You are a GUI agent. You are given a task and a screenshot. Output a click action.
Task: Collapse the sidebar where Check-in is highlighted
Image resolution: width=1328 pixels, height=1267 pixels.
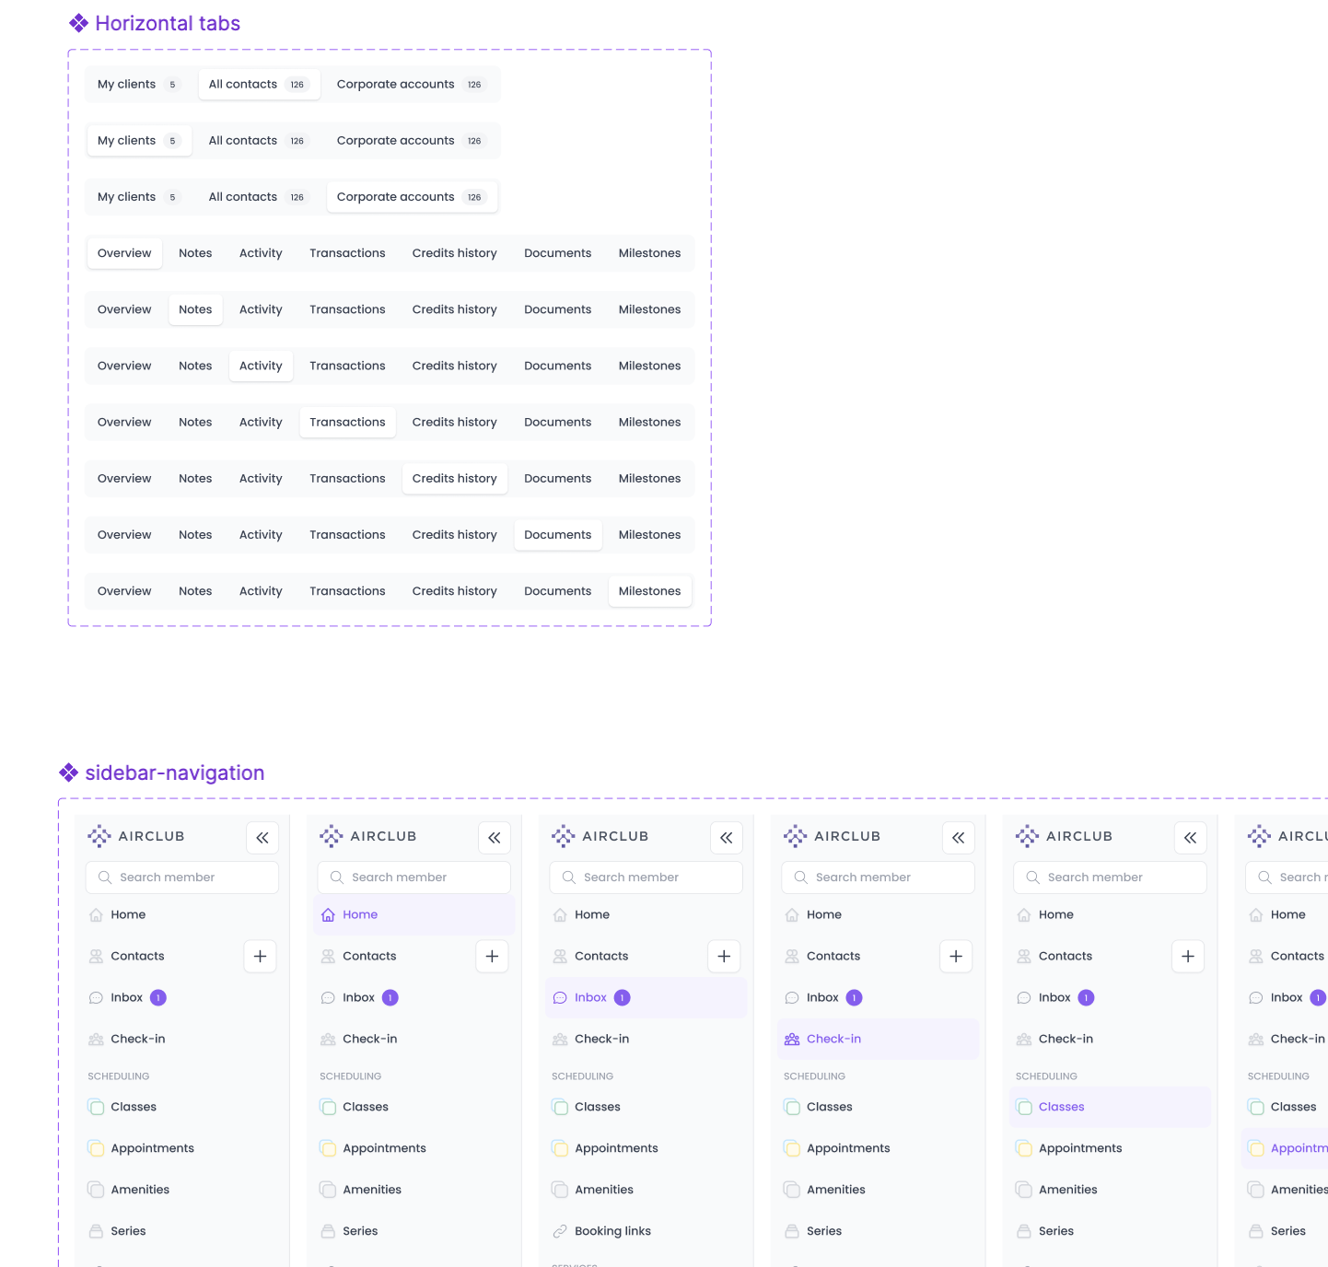pyautogui.click(x=959, y=837)
